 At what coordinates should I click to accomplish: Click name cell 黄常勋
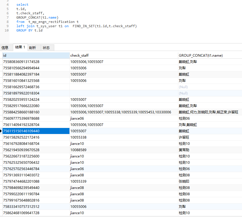click(x=210, y=150)
